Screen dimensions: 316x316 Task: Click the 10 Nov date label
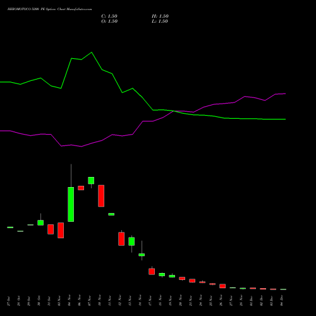click(100, 300)
